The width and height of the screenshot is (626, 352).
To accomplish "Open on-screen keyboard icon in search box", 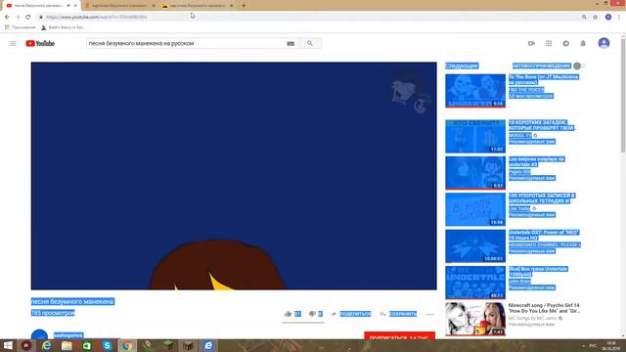I will [291, 43].
